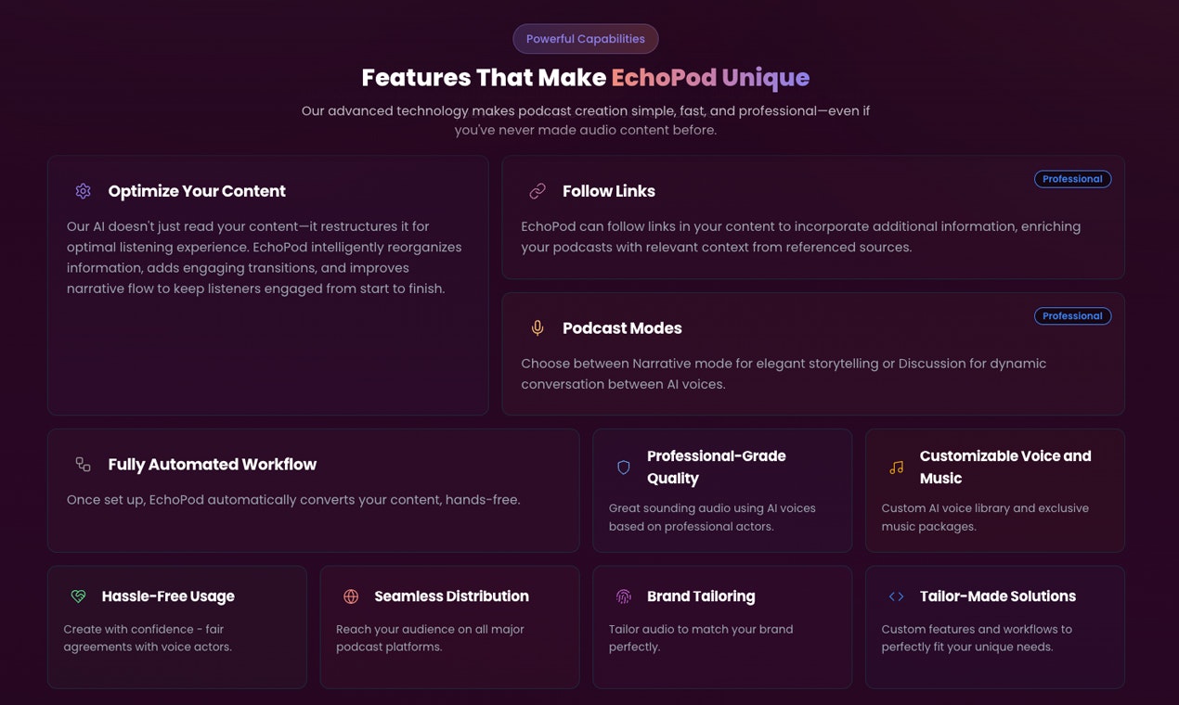This screenshot has width=1179, height=705.
Task: Click the music note icon beside Customizable Voice
Action: click(x=897, y=468)
